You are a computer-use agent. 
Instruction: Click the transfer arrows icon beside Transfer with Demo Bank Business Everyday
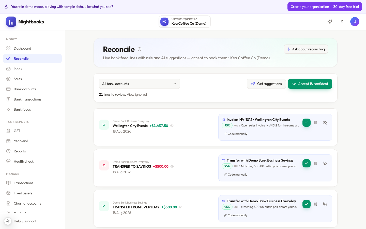pos(223,201)
